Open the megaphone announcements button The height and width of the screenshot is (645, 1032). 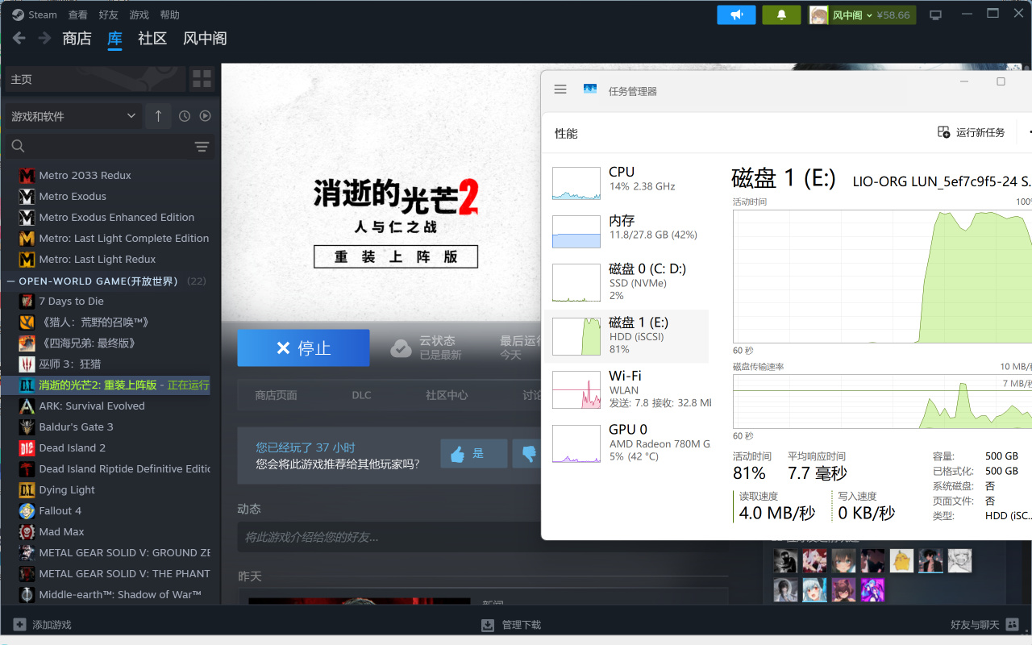click(x=737, y=15)
